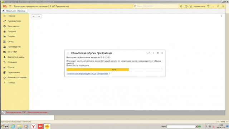Click the text Выполняется обновление на версию 3.0.173.23
The height and width of the screenshot is (129, 229).
click(x=88, y=57)
